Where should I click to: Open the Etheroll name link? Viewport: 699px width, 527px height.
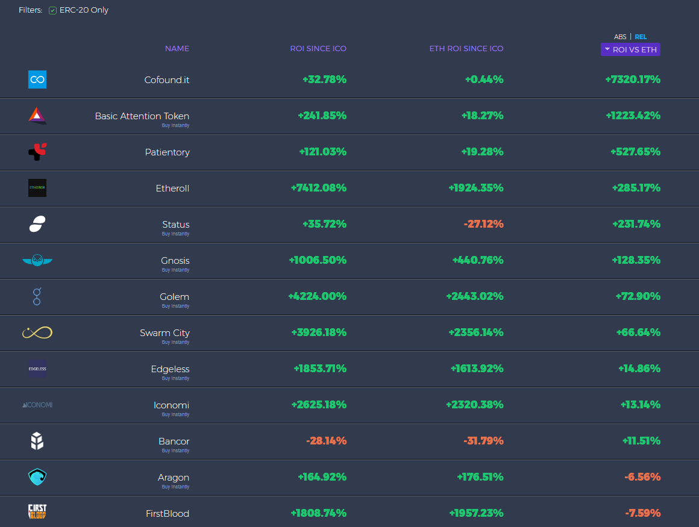tap(172, 189)
